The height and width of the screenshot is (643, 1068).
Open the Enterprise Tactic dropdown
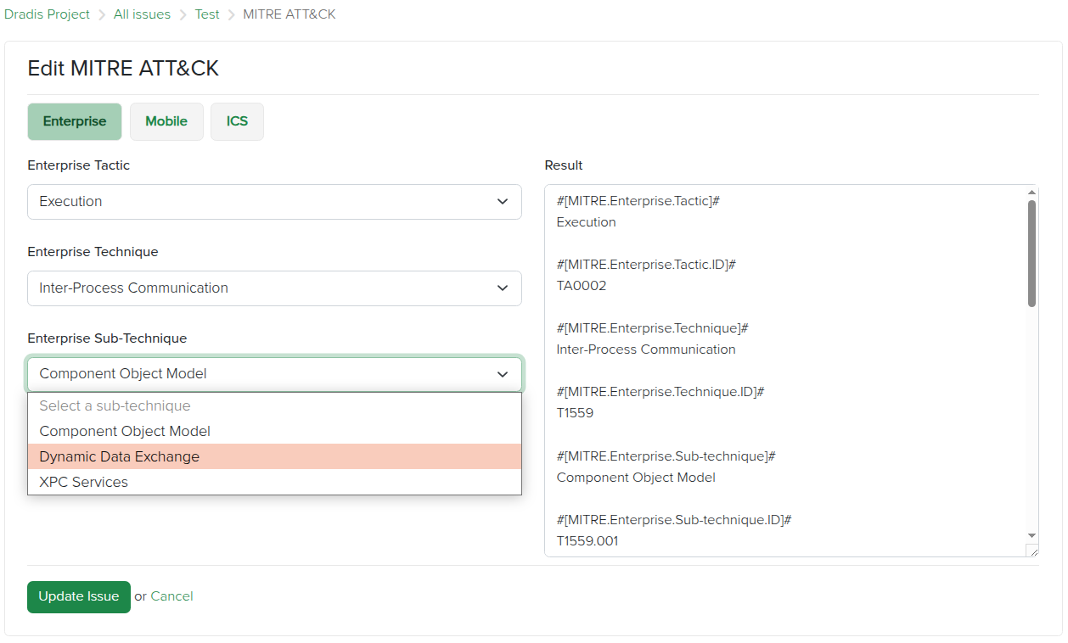tap(273, 202)
